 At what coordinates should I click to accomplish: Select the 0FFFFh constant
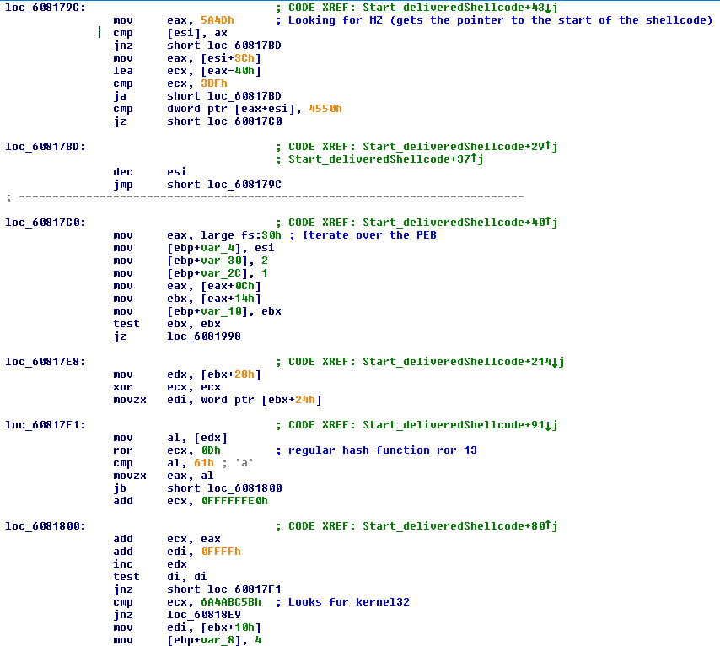[220, 552]
